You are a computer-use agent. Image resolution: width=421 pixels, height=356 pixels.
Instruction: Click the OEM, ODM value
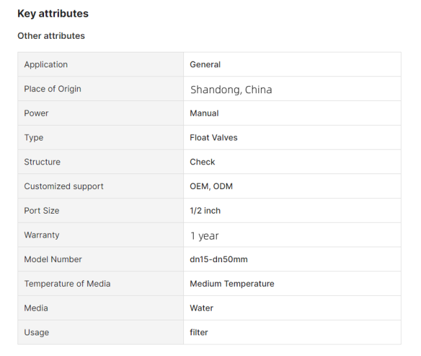(211, 186)
